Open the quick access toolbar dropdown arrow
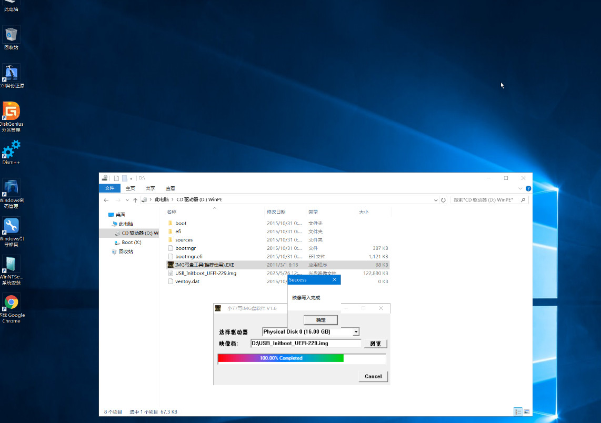Screen dimensions: 601x423 131,178
